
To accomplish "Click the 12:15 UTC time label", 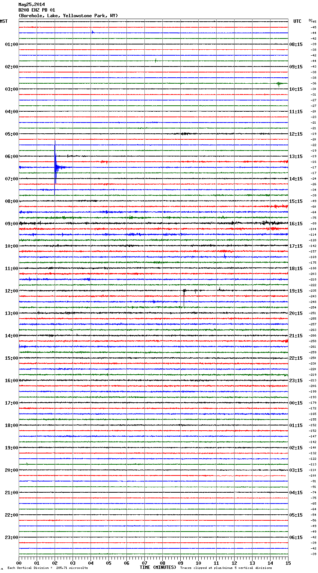I will coord(296,134).
